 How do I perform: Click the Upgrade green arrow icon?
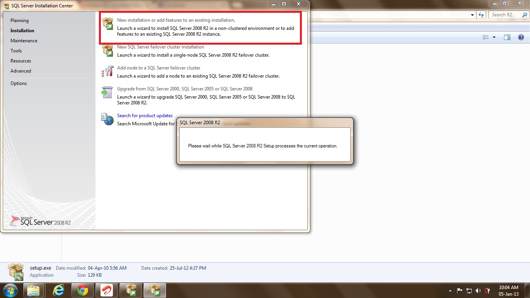click(x=107, y=93)
